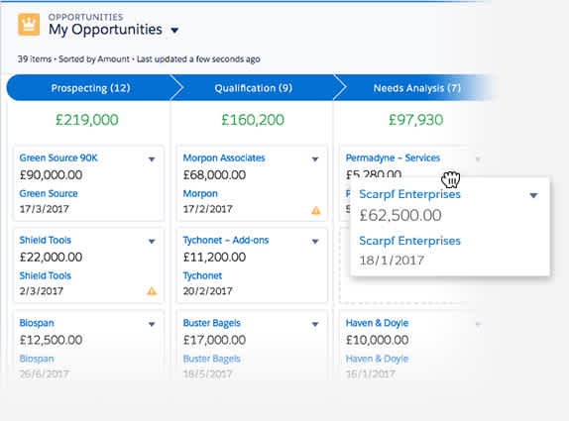Open Green Source 90K card action menu
Screen dimensions: 569x421
[152, 159]
